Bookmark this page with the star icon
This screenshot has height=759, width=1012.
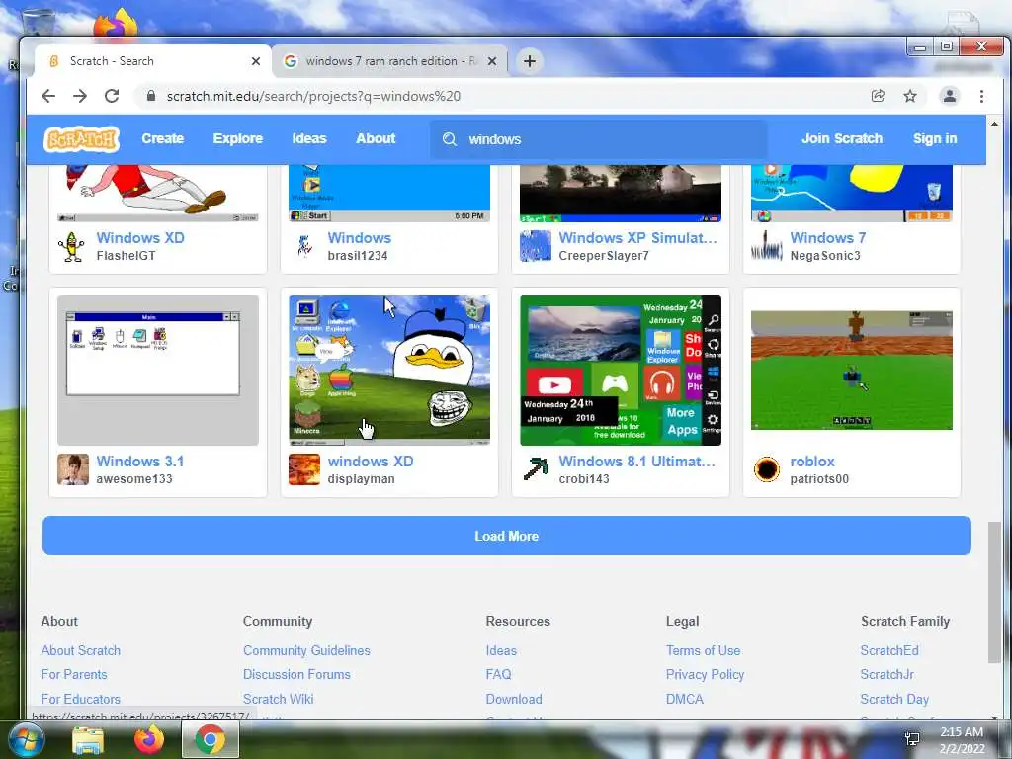coord(910,96)
